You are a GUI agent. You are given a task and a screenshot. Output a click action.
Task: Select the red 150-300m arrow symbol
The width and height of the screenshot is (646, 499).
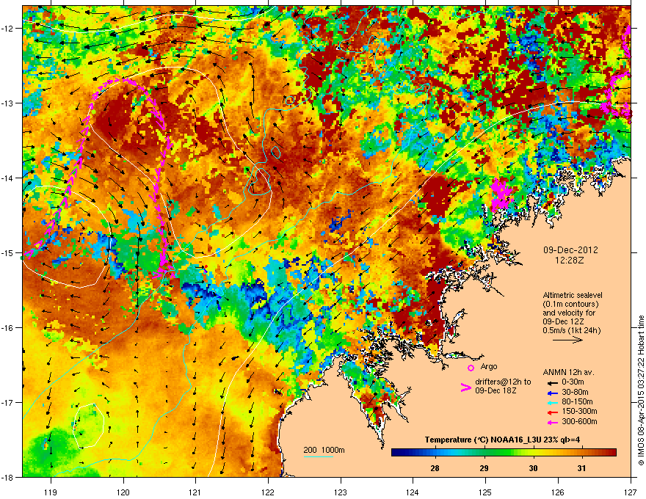[552, 412]
